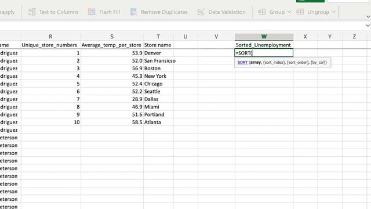
Task: Select the 28.9 temperature cell
Action: point(112,99)
